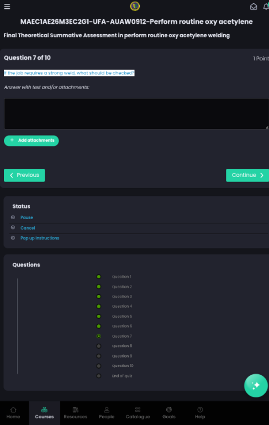Select Question 1 indicator in list
269x425 pixels.
point(98,277)
